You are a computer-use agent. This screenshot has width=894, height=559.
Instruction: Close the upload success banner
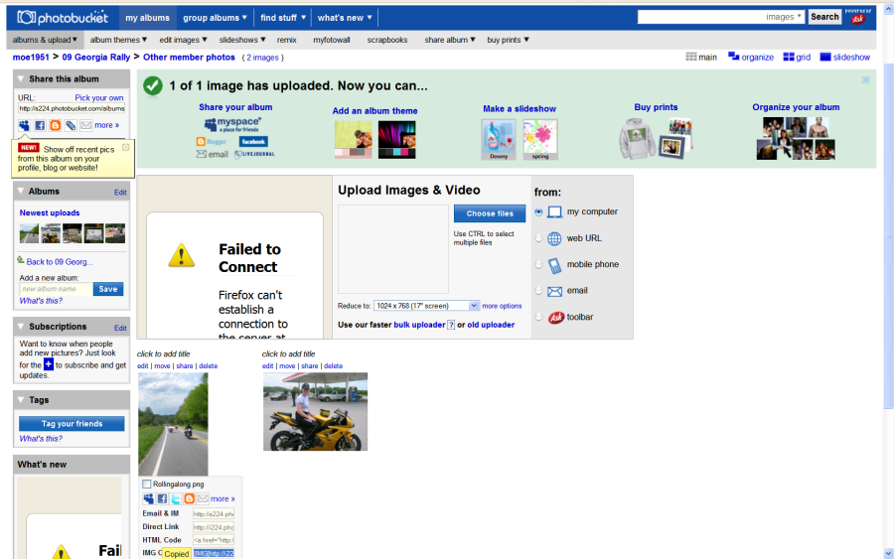[865, 80]
